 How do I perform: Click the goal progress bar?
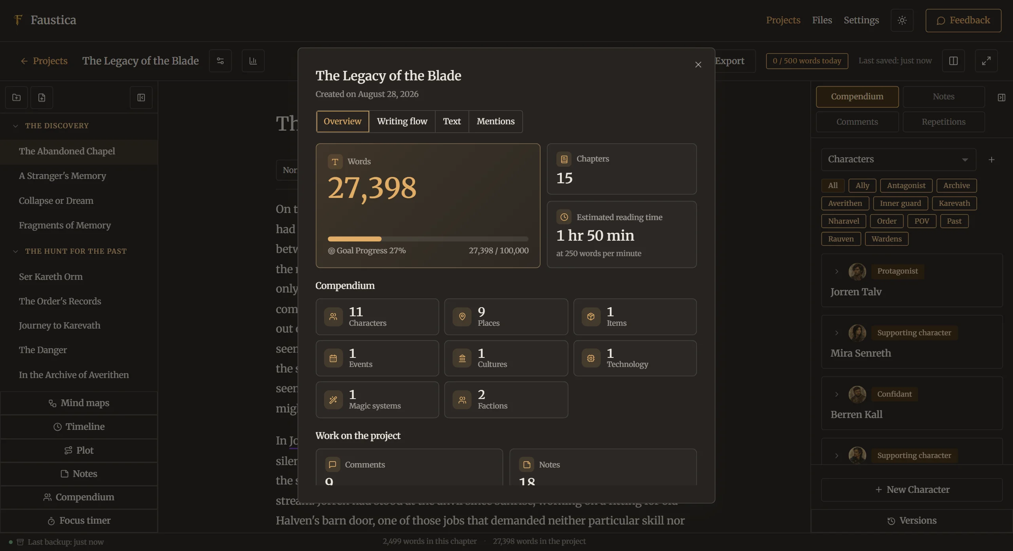tap(428, 239)
